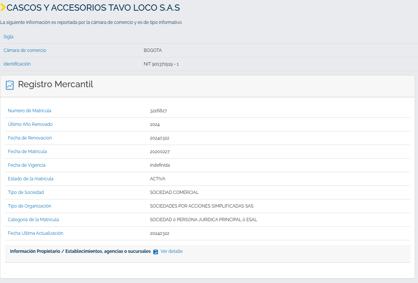The height and width of the screenshot is (283, 418).
Task: Select the Último Año Renovado label
Action: point(30,124)
